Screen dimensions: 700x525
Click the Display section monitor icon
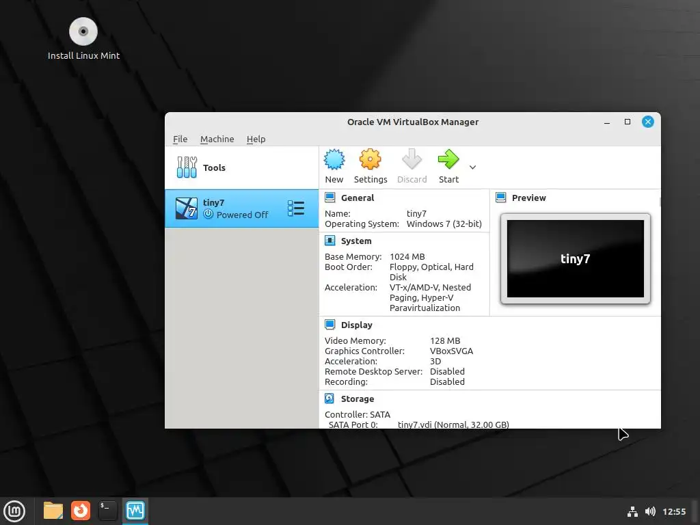(330, 325)
